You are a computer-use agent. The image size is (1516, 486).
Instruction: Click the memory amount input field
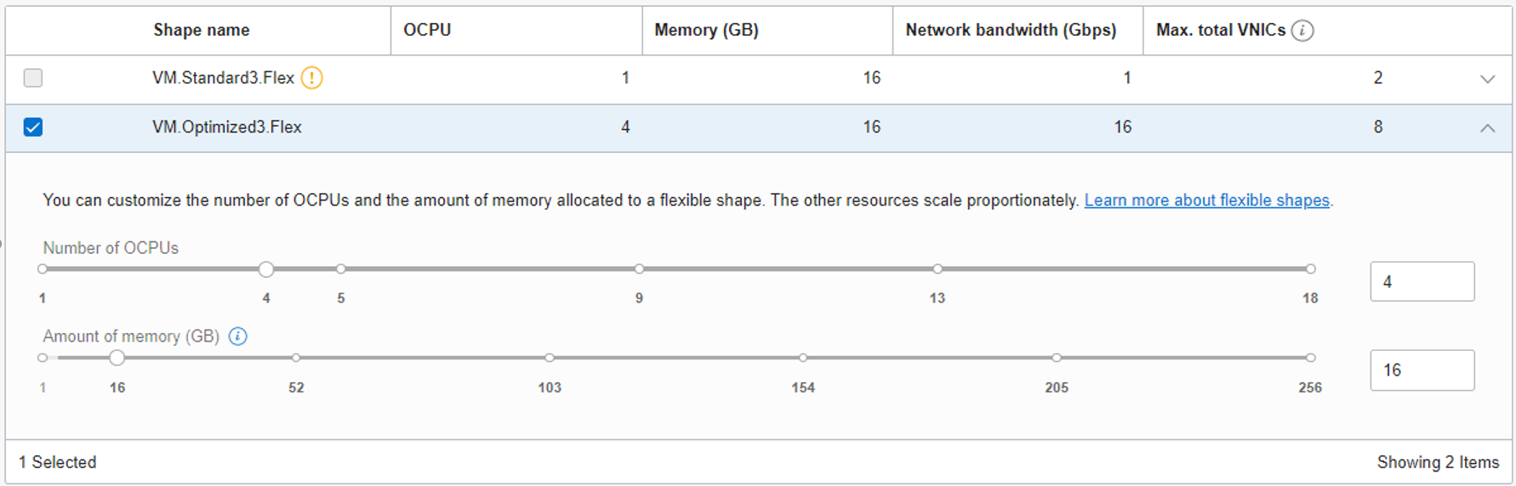1421,370
